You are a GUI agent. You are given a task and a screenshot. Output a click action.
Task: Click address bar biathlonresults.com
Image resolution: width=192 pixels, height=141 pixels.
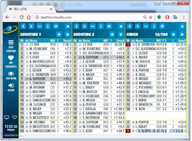(x=56, y=17)
